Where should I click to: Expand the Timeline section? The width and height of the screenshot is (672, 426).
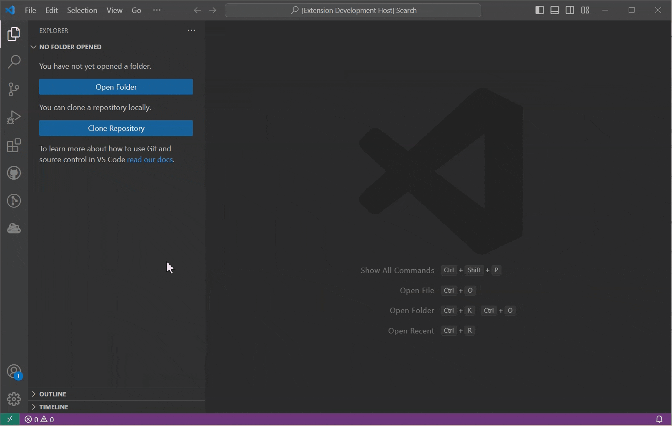[116, 407]
